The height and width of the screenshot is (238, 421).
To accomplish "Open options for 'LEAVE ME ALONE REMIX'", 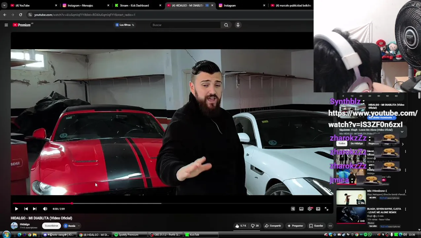I will tap(405, 209).
